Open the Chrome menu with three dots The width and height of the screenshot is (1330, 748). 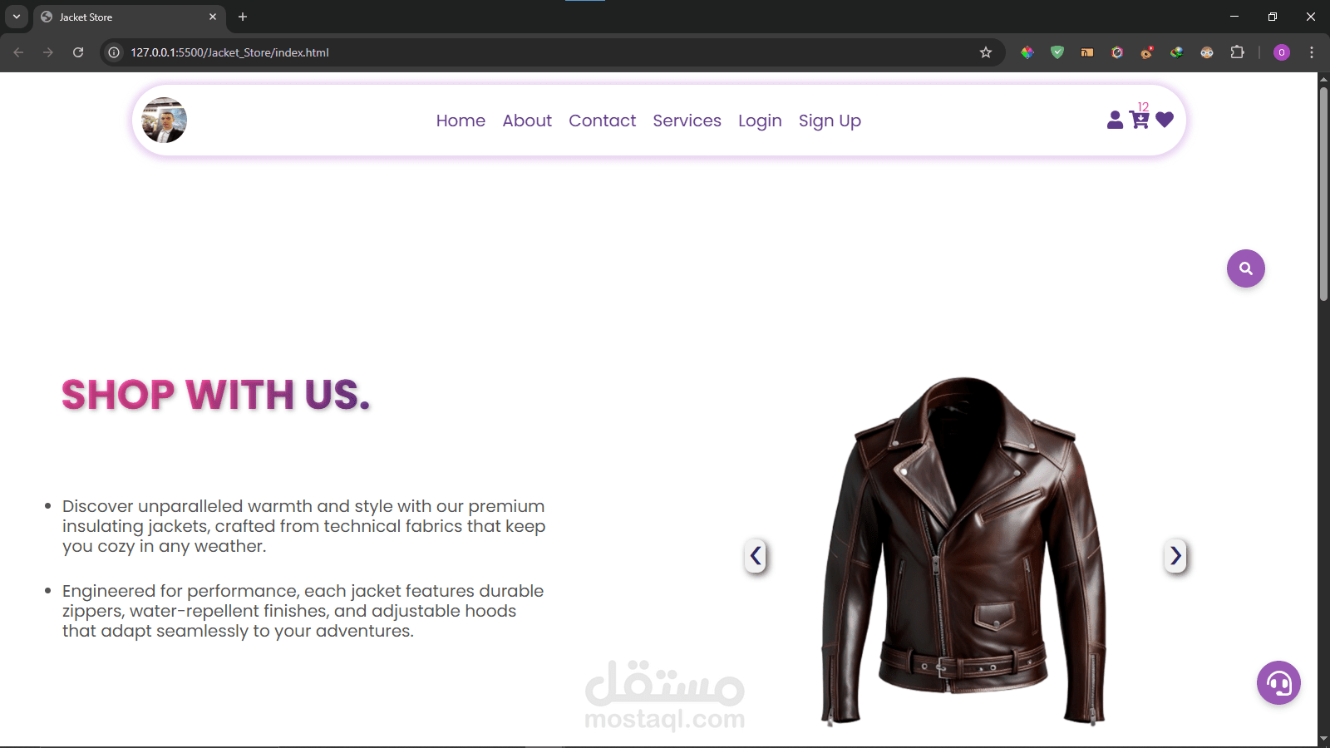coord(1311,52)
